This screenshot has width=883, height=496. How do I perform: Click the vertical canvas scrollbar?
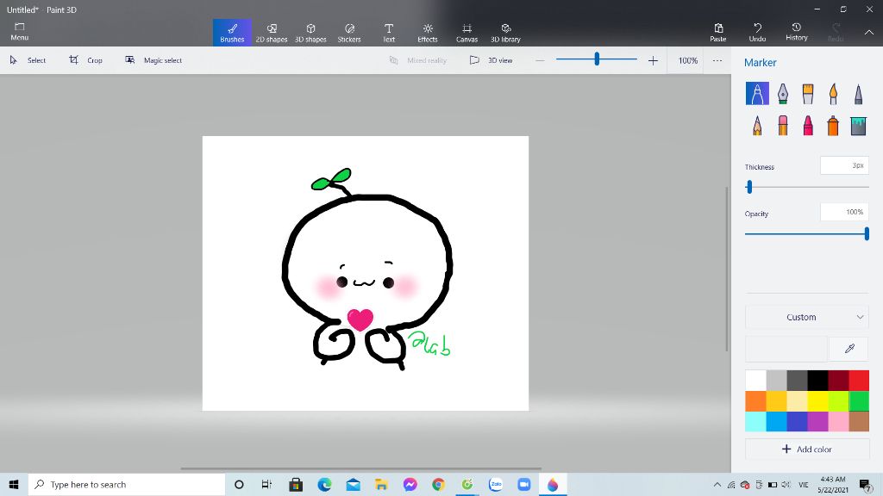click(726, 269)
